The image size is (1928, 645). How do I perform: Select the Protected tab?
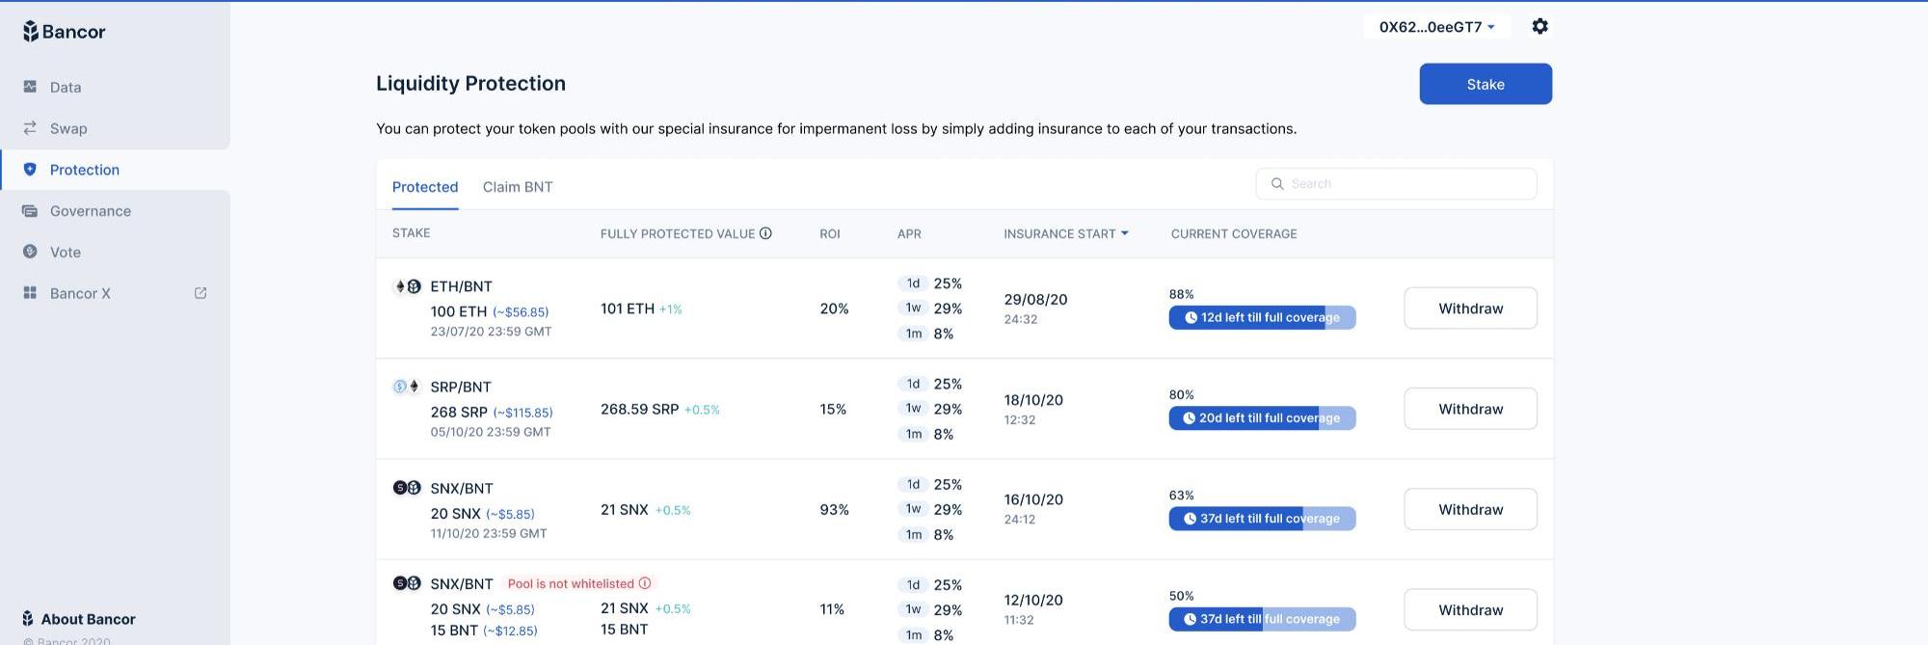(425, 187)
